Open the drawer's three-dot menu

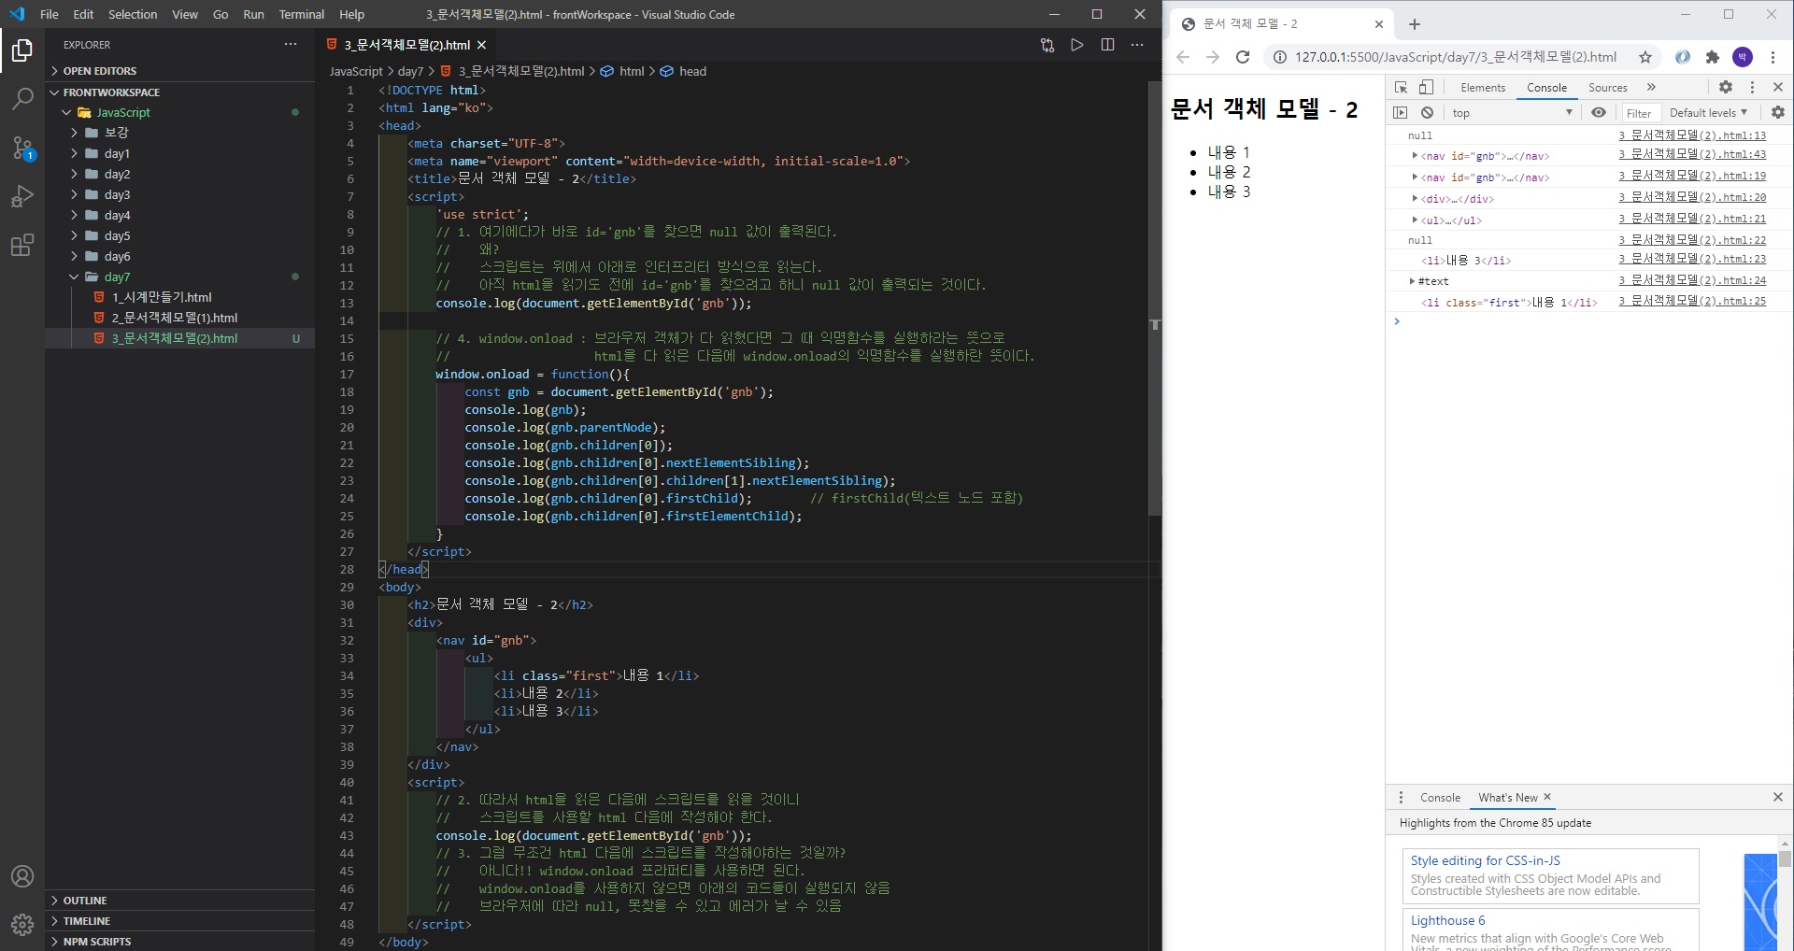(x=1401, y=797)
